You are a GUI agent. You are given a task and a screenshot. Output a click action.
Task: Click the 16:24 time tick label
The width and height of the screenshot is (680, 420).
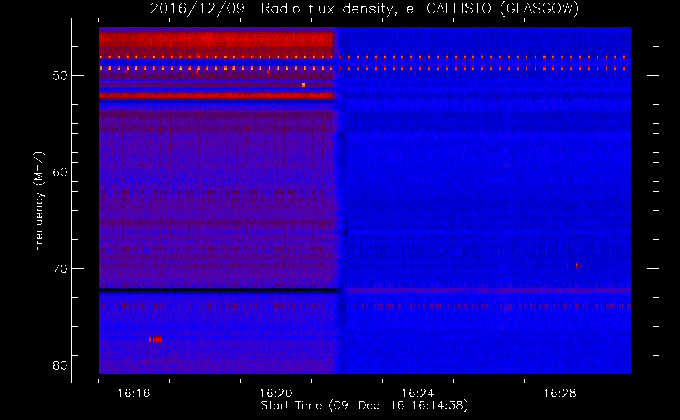coord(418,393)
